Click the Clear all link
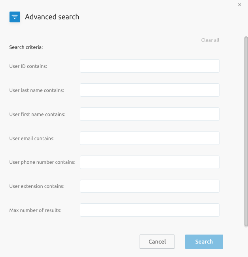The image size is (248, 257). [x=210, y=40]
